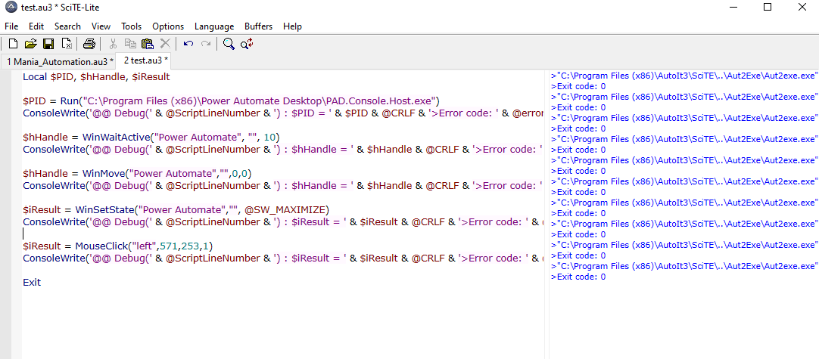Viewport: 819px width, 359px height.
Task: Expand the Options menu
Action: pyautogui.click(x=168, y=26)
